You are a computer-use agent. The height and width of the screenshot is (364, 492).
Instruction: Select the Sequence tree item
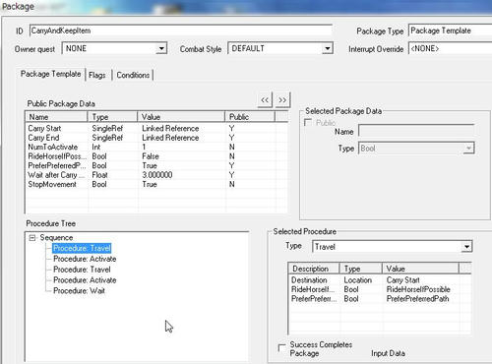(56, 238)
